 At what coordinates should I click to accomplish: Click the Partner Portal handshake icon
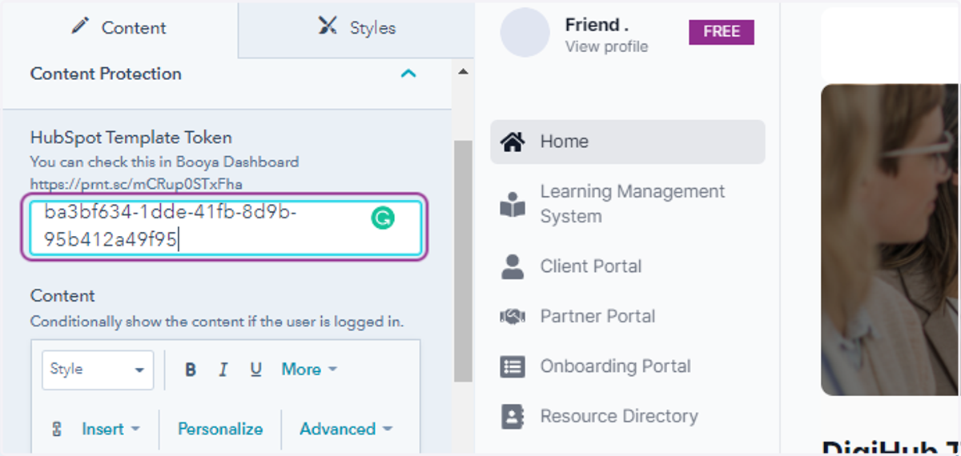coord(513,316)
